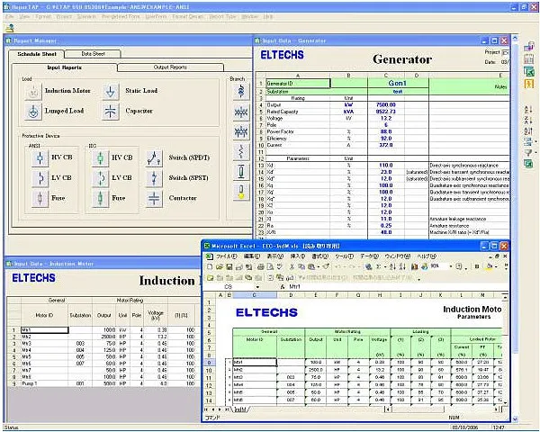Open the Capacitor input report
540x432 pixels.
coord(110,112)
